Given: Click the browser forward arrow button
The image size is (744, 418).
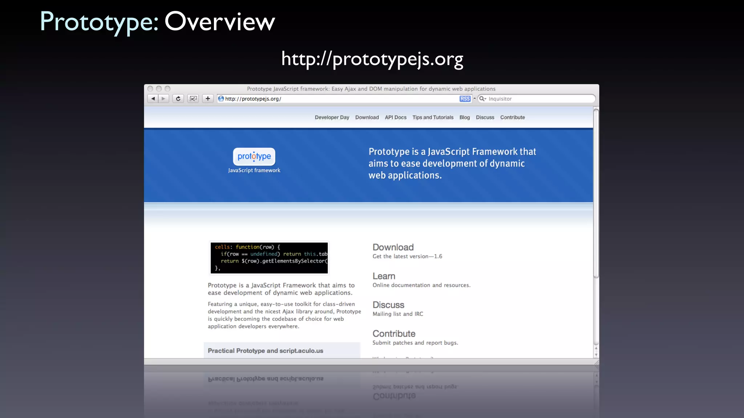Looking at the screenshot, I should click(x=164, y=99).
